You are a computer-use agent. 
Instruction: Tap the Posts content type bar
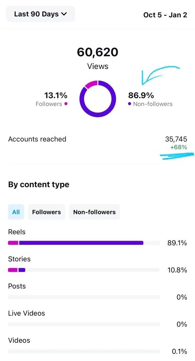point(84,297)
